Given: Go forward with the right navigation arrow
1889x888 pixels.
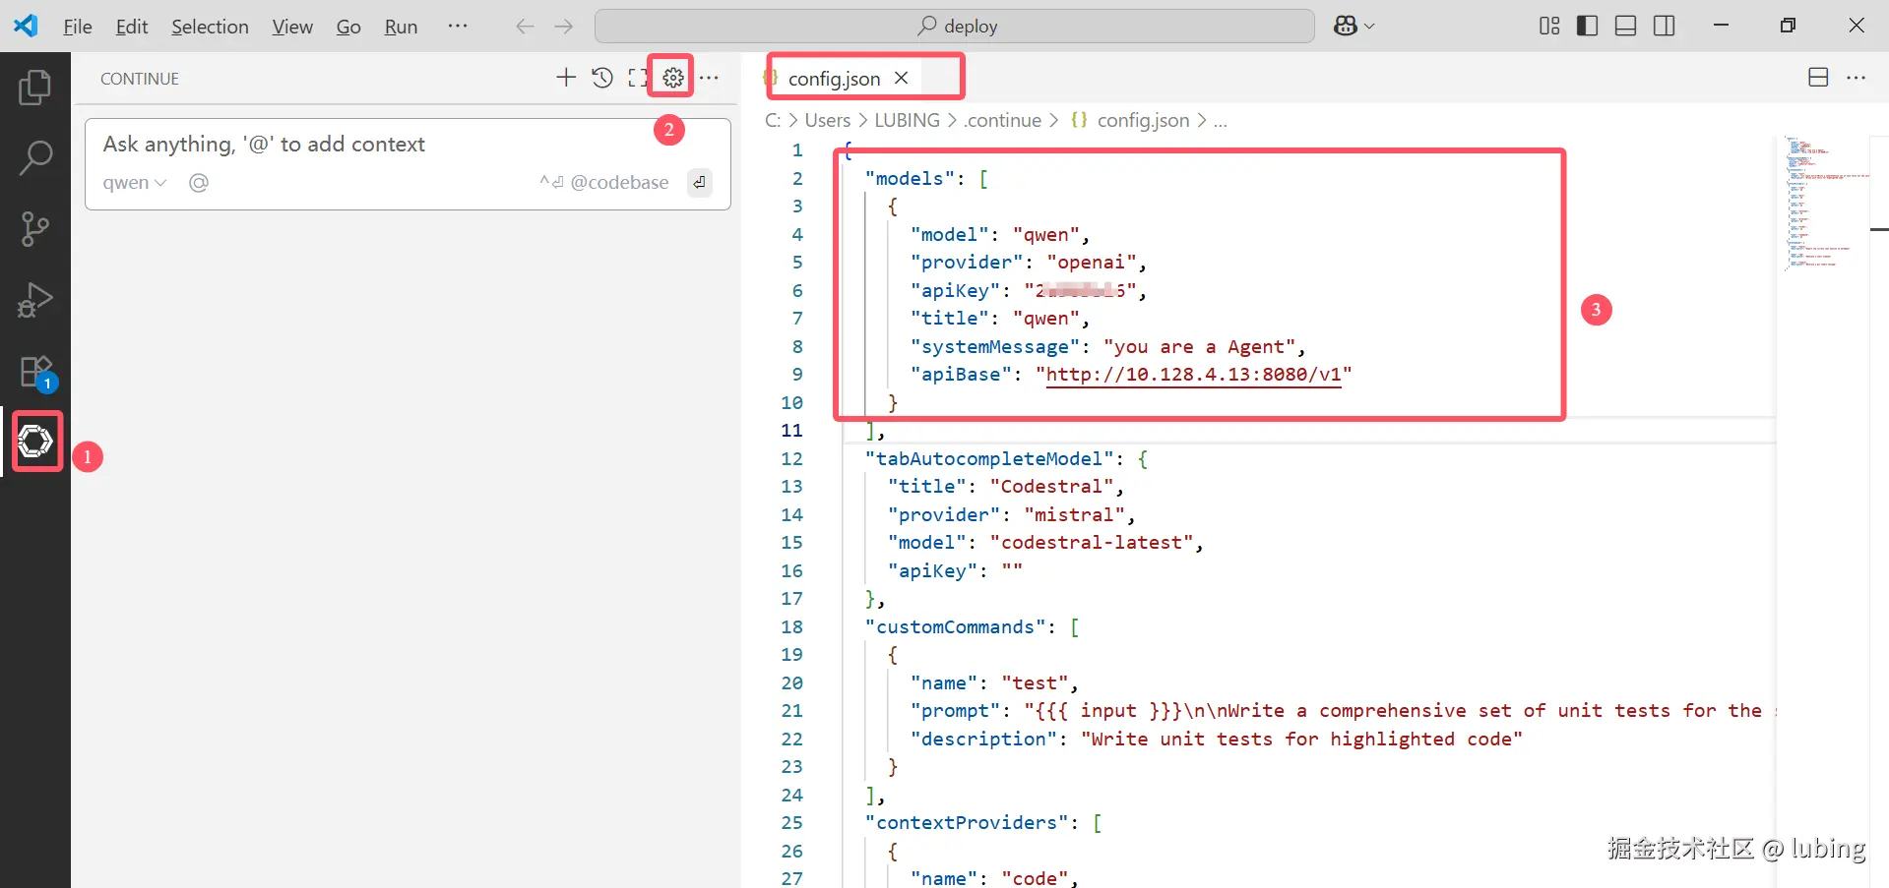Looking at the screenshot, I should 564,27.
